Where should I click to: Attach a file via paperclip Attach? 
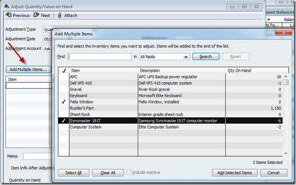[x=67, y=15]
